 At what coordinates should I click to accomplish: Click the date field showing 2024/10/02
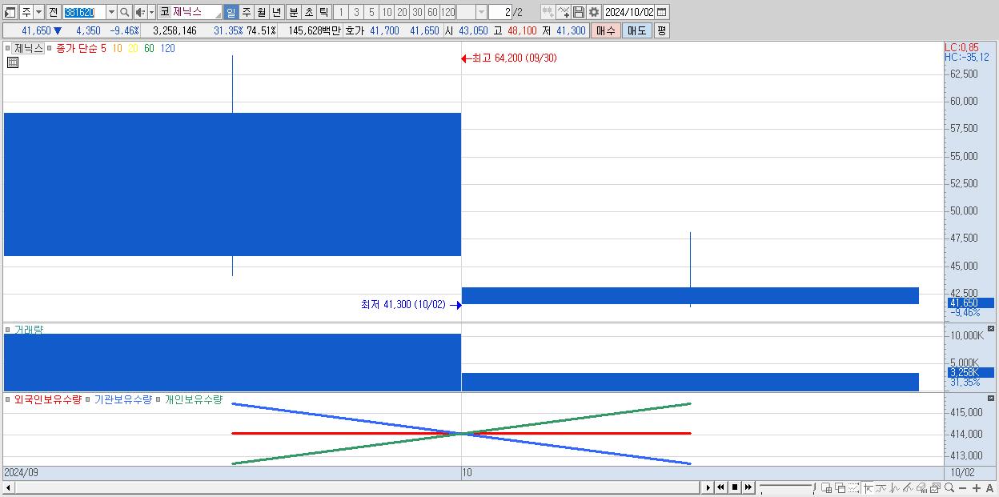(x=629, y=12)
